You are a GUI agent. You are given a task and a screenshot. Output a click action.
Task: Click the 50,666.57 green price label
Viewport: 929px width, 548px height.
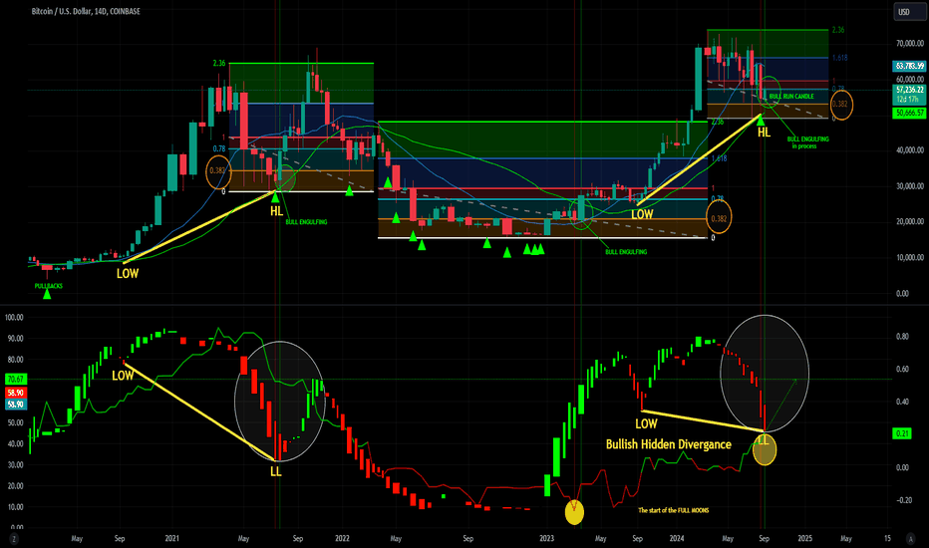[909, 113]
